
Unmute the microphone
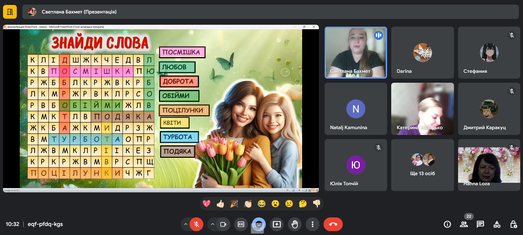pyautogui.click(x=196, y=224)
